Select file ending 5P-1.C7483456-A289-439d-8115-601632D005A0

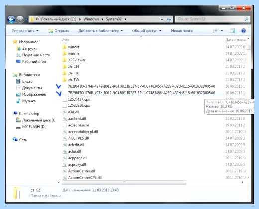click(141, 93)
